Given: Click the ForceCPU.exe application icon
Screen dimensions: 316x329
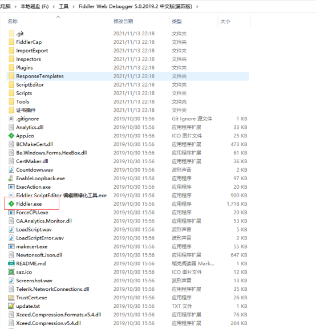Looking at the screenshot, I should point(11,212).
